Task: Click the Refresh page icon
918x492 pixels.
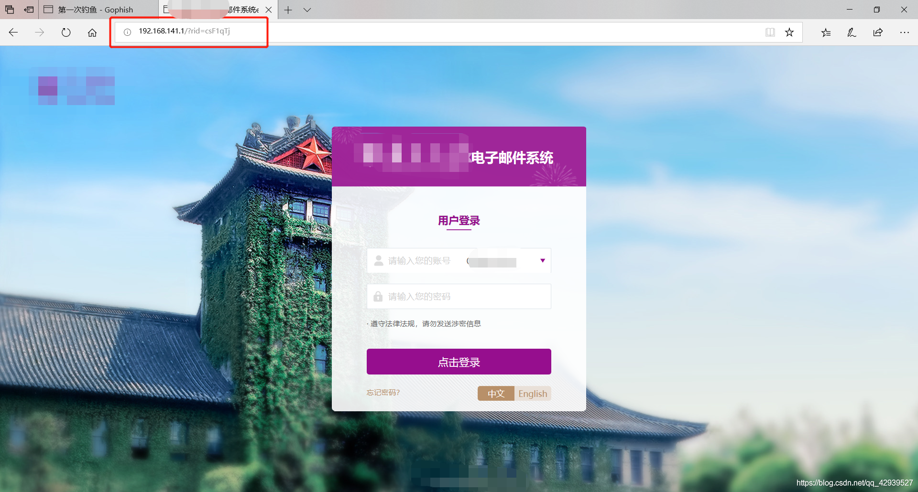Action: coord(66,32)
